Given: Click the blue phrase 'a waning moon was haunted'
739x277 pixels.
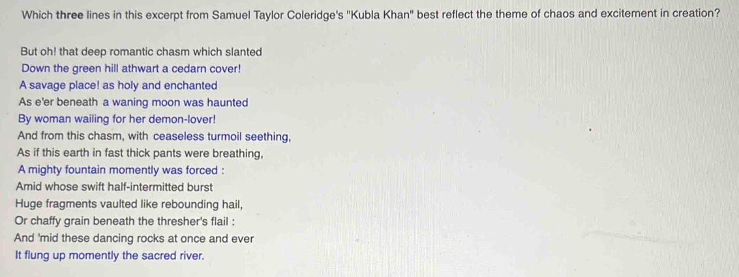Looking at the screenshot, I should (x=175, y=102).
